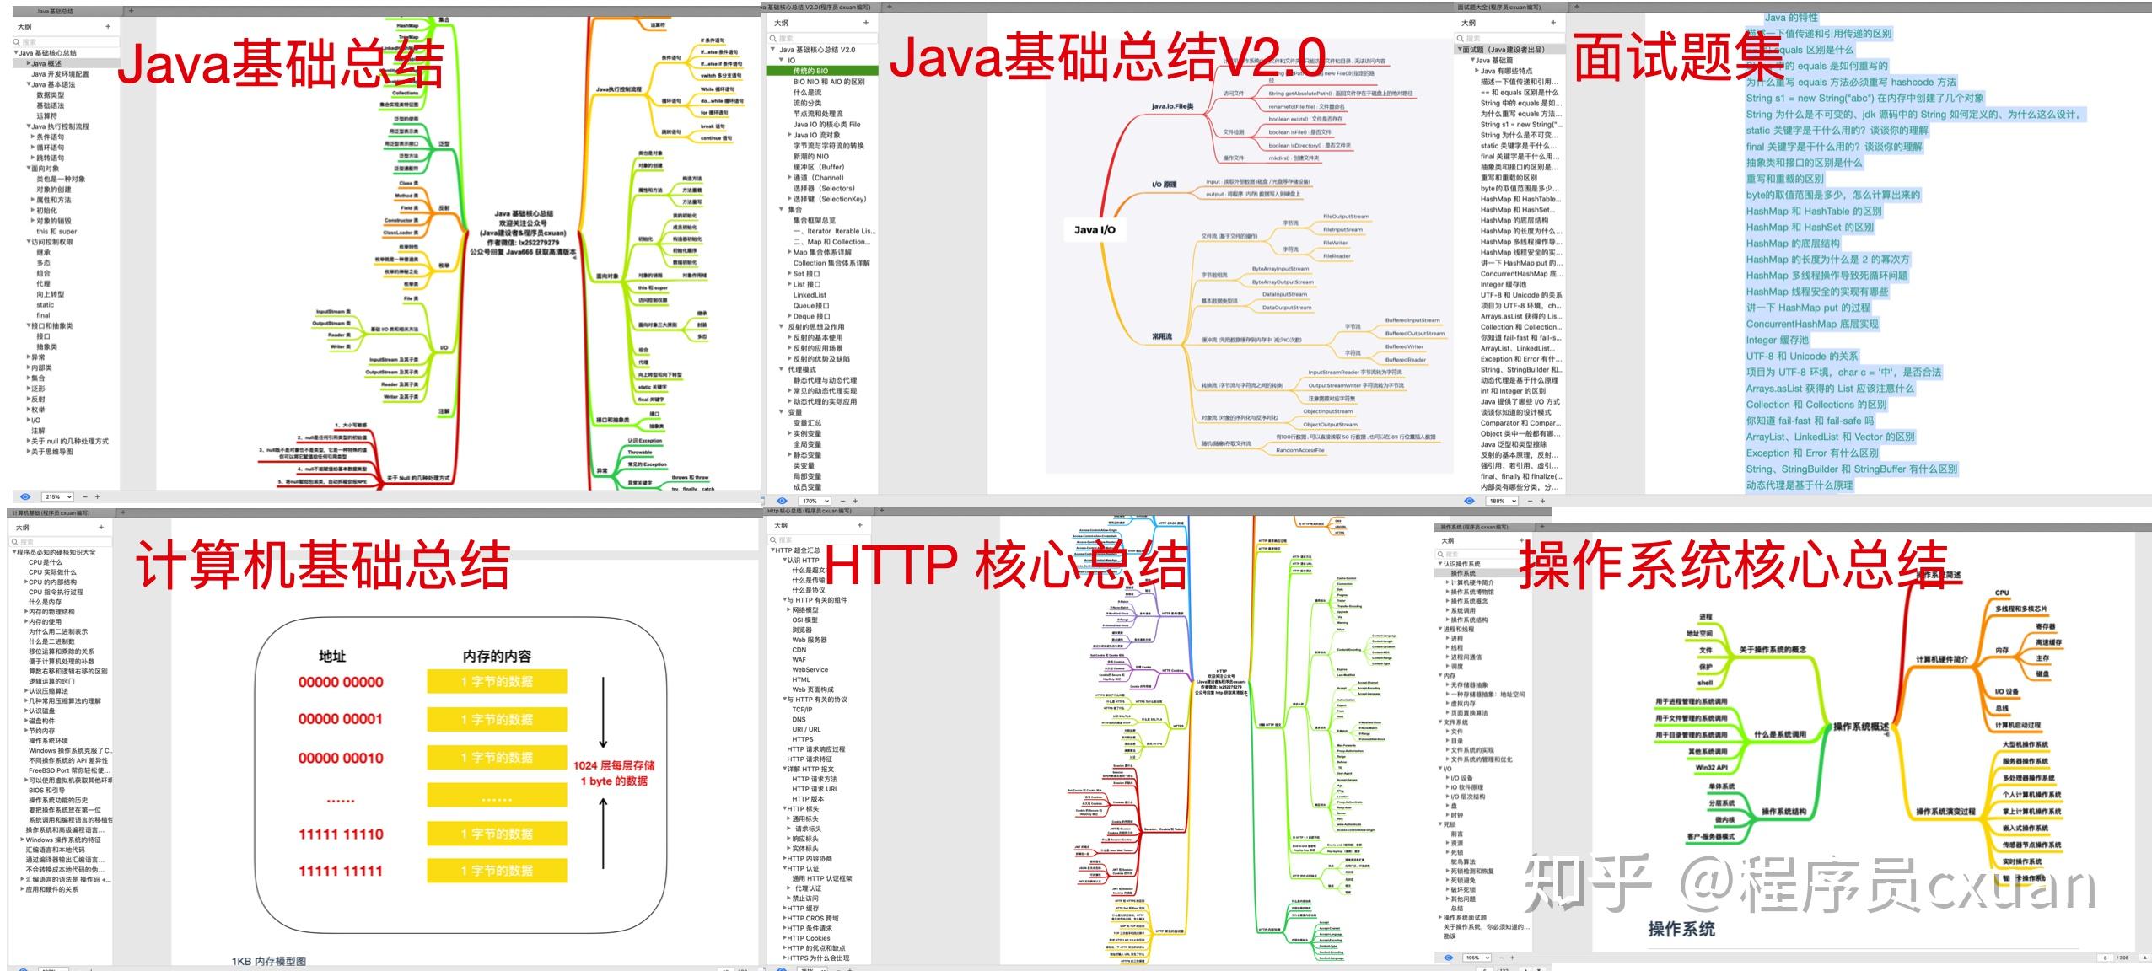This screenshot has height=971, width=2152.
Task: Toggle the eye icon beside the 188% zoom
Action: tap(1469, 501)
